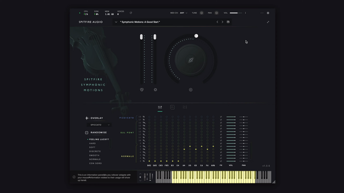Go to the previous preset with left arrow

pos(217,22)
